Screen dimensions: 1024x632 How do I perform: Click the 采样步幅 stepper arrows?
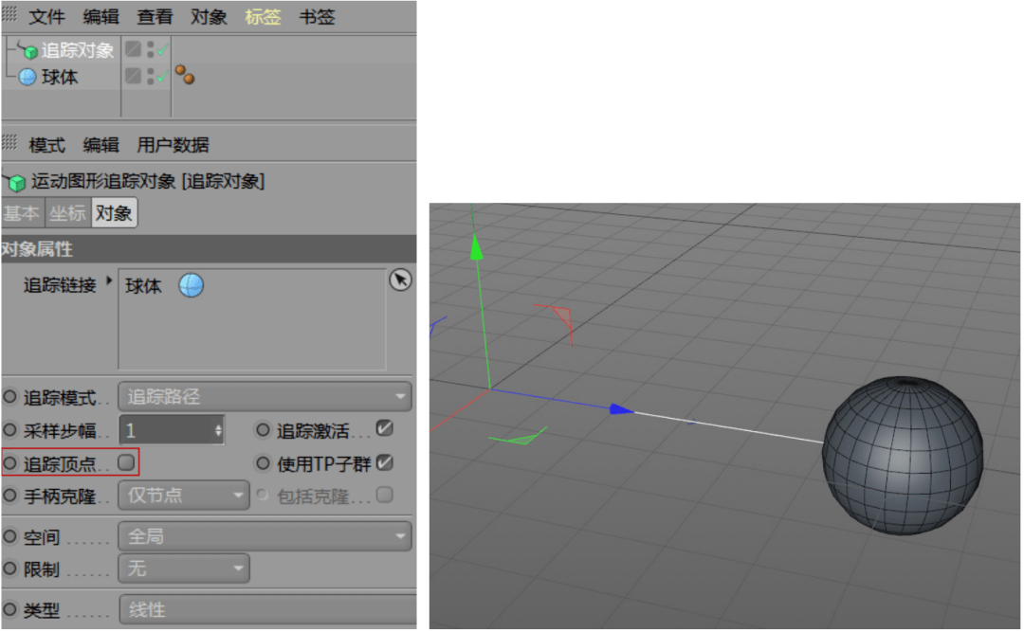click(x=218, y=430)
